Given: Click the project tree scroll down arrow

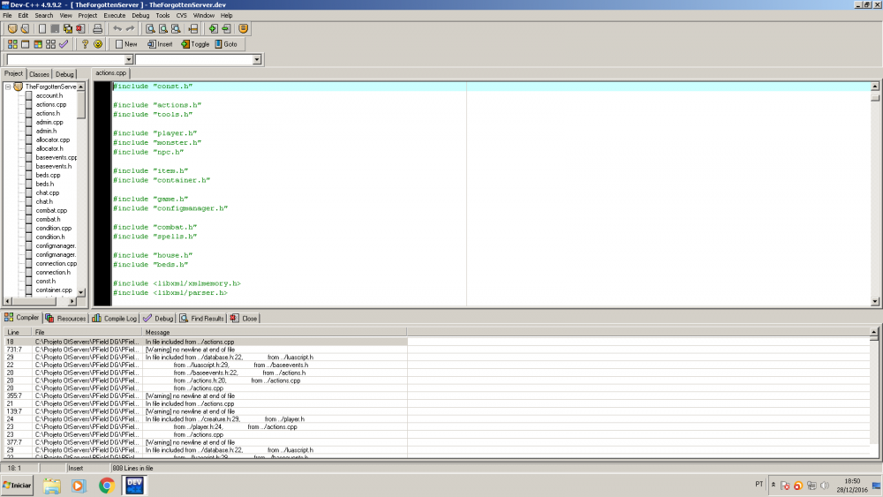Looking at the screenshot, I should [x=81, y=292].
